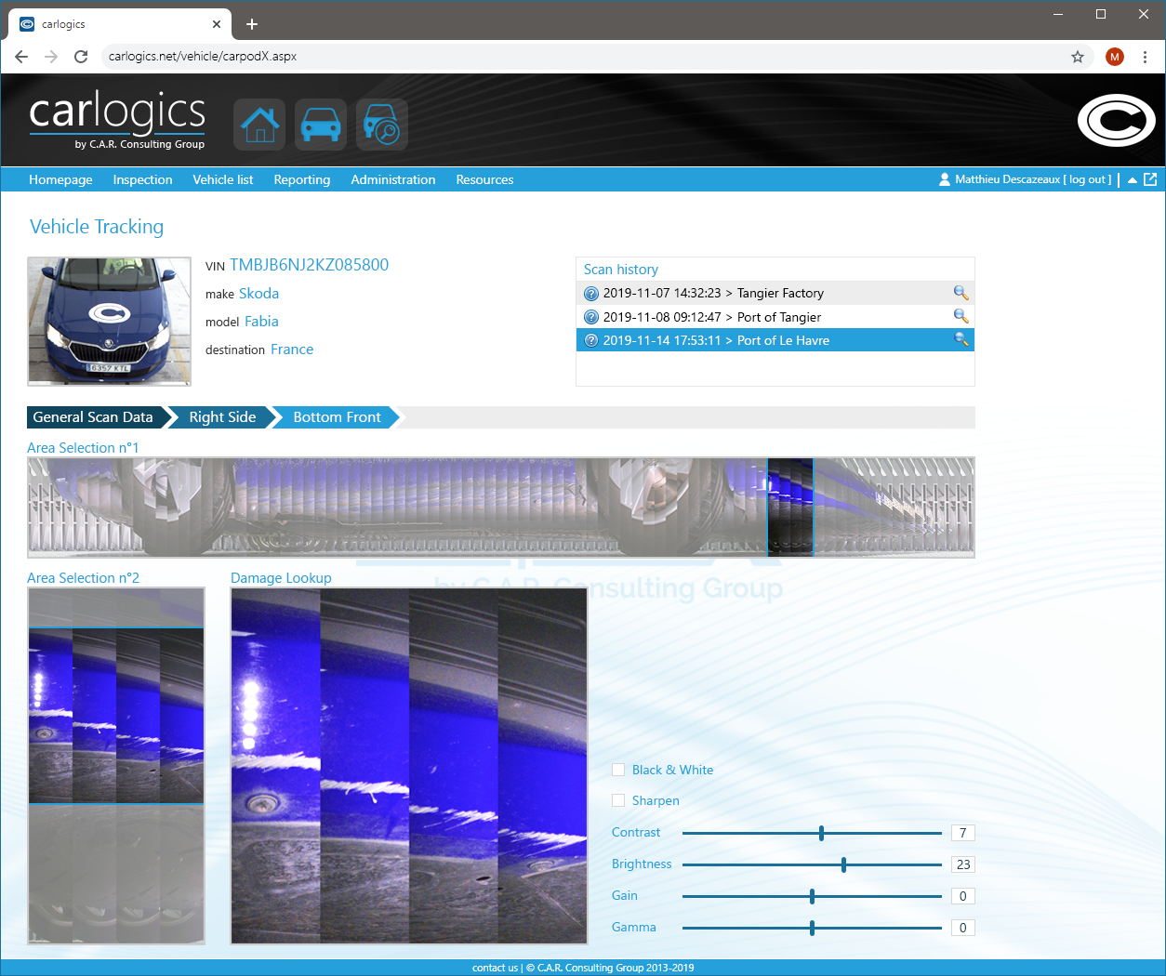Click the destination value France
The height and width of the screenshot is (976, 1166).
tap(292, 350)
